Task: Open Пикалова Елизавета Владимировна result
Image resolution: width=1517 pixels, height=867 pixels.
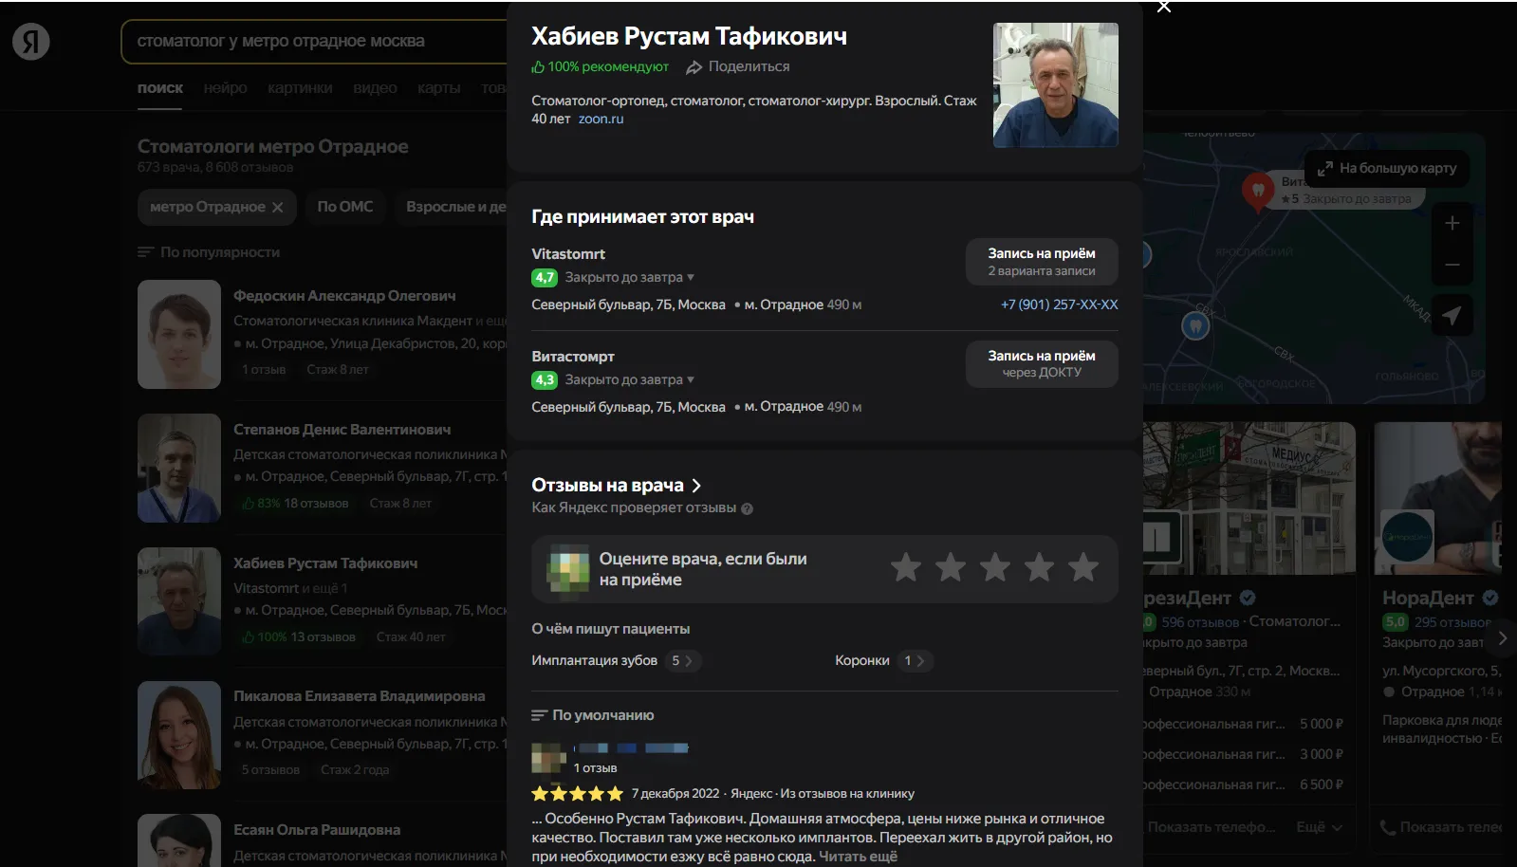Action: (x=360, y=696)
